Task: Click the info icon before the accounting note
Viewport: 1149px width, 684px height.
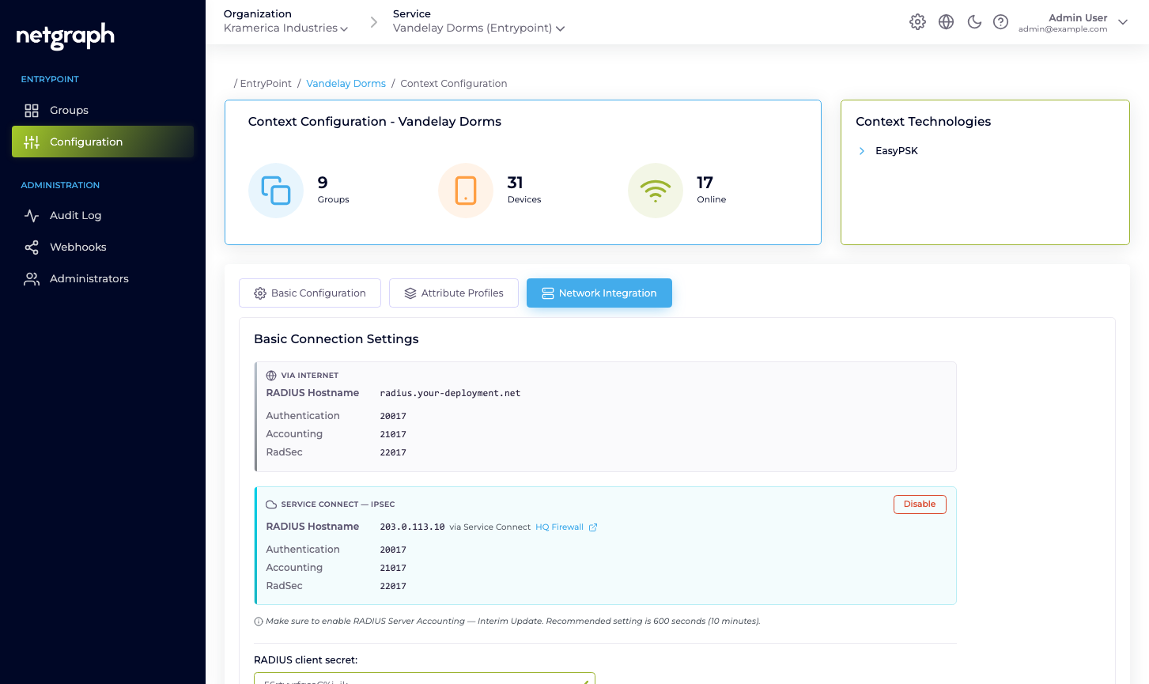Action: click(259, 622)
